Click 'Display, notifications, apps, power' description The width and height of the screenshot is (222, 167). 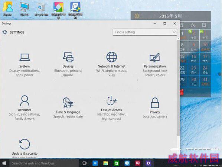(25, 73)
